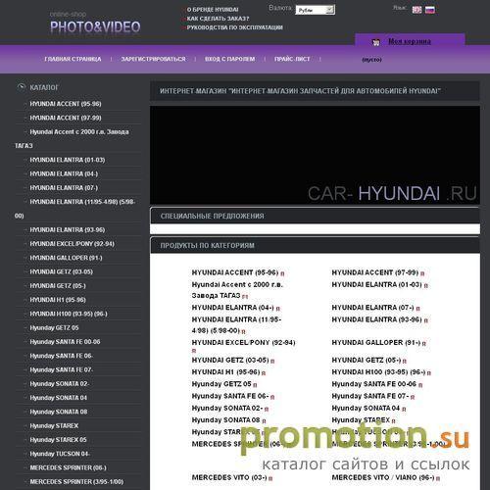Open HYUNDAI EXCEL/PONY (92-94) category in products
Image resolution: width=490 pixels, height=490 pixels.
(x=243, y=343)
